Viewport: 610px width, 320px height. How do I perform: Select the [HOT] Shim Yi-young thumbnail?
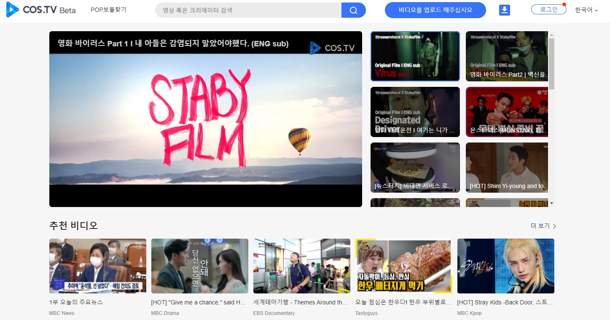point(507,167)
